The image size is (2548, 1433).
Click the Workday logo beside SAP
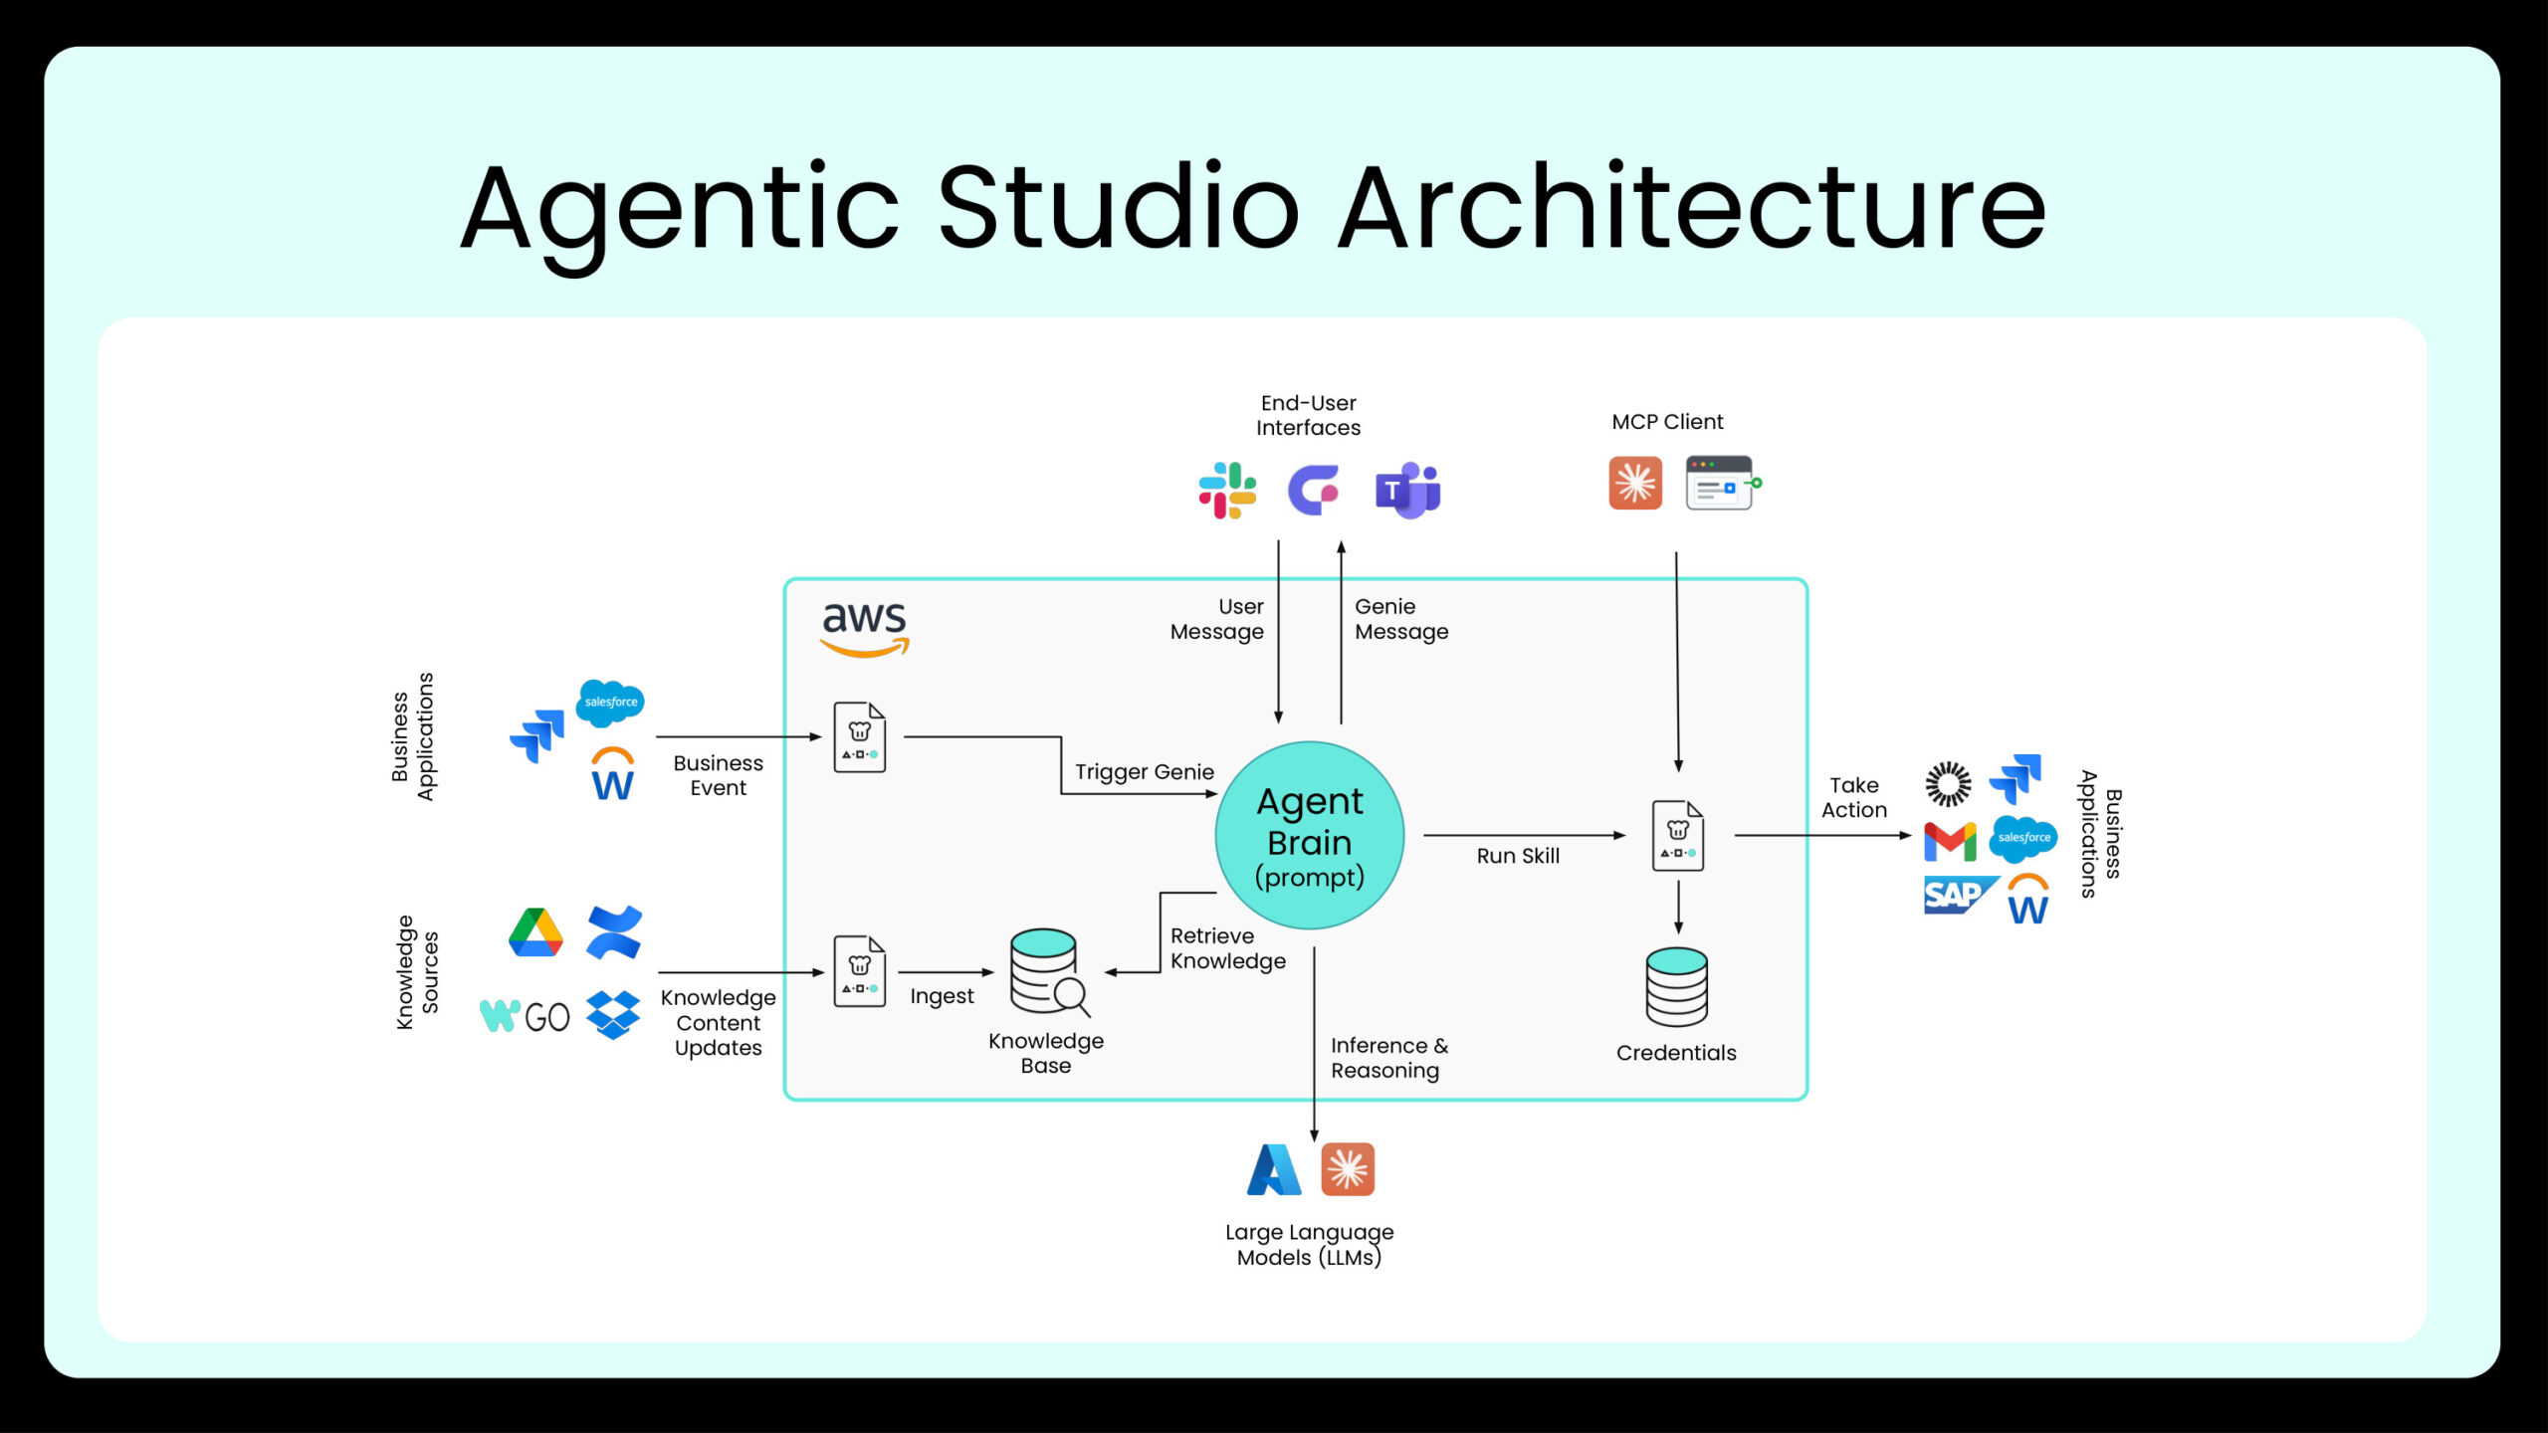pyautogui.click(x=2027, y=899)
